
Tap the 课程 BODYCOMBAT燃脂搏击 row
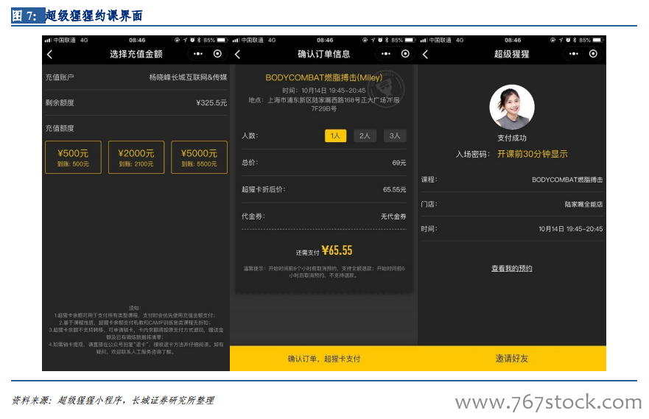pyautogui.click(x=512, y=180)
